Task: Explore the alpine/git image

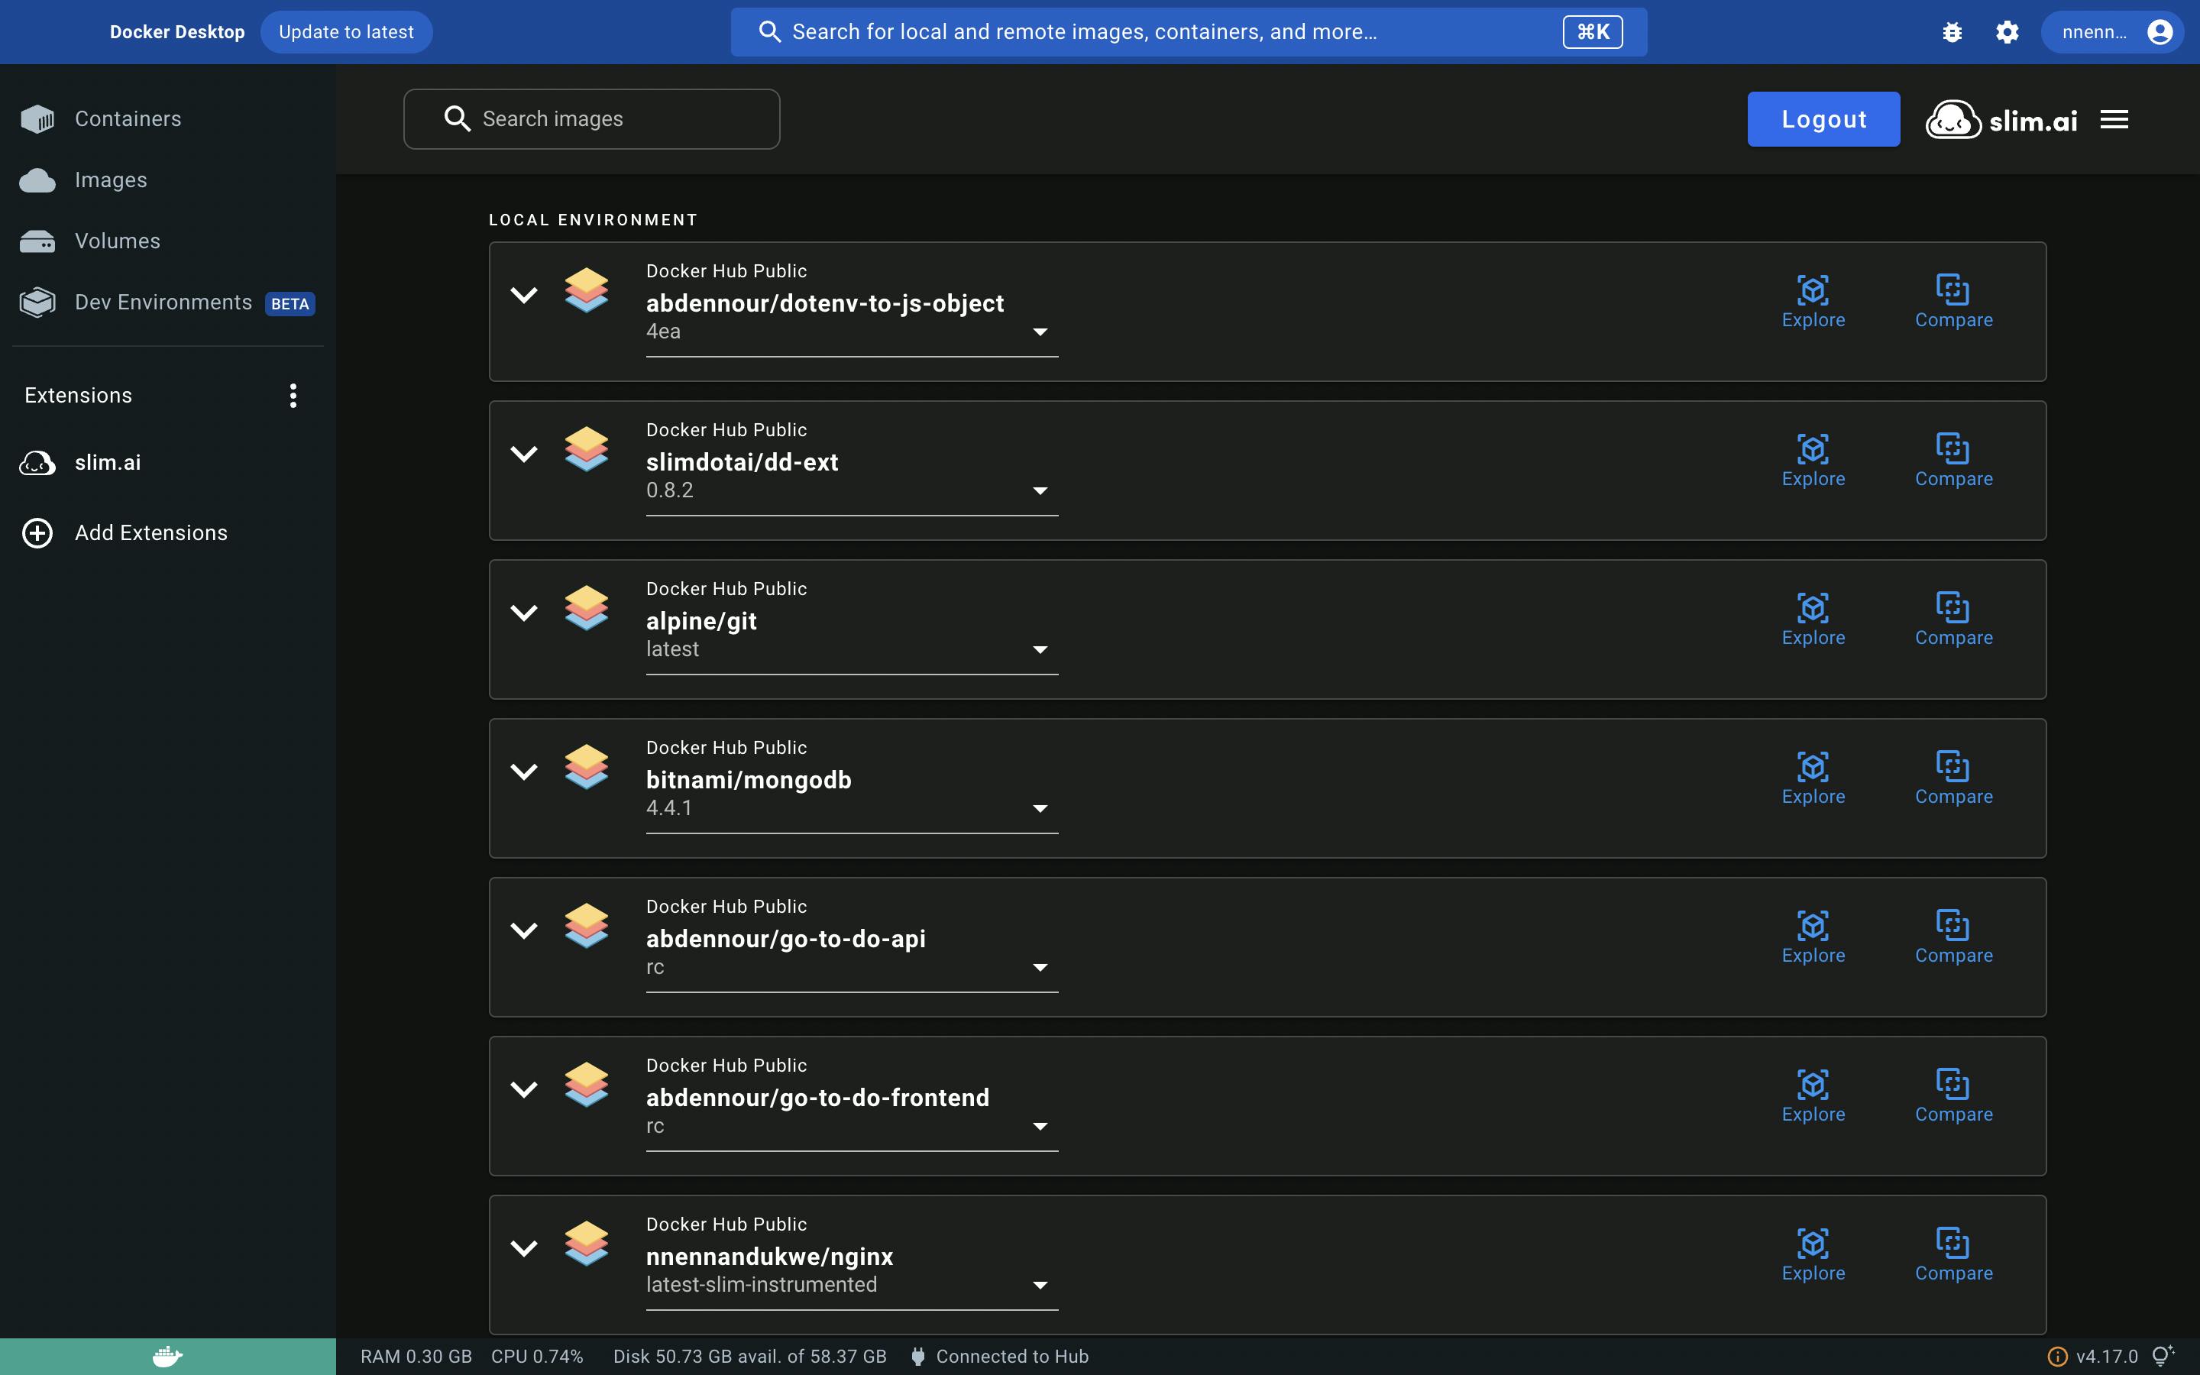Action: [x=1813, y=620]
